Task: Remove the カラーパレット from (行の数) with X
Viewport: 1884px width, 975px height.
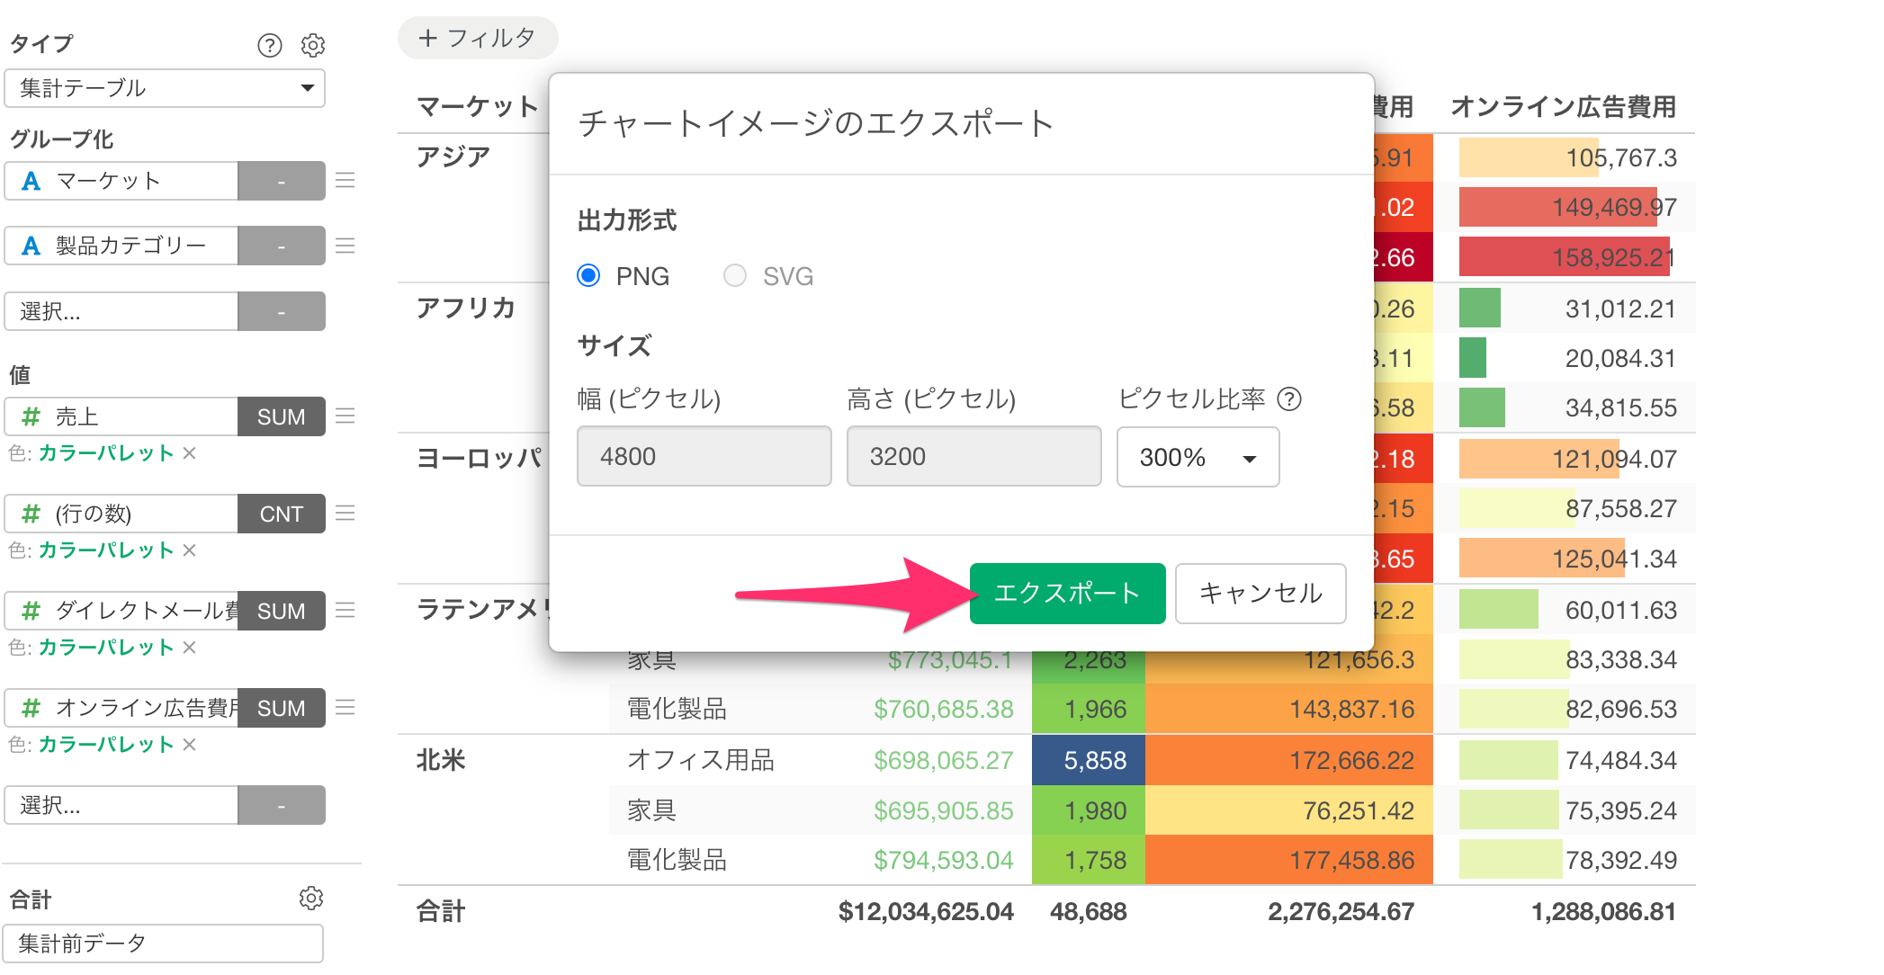Action: click(x=190, y=550)
